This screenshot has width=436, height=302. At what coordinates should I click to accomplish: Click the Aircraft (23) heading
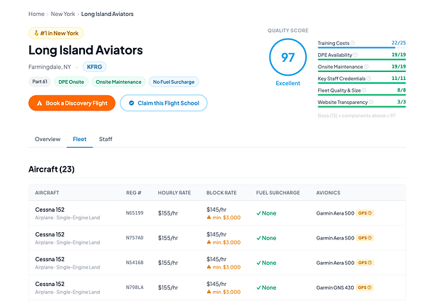coord(52,170)
